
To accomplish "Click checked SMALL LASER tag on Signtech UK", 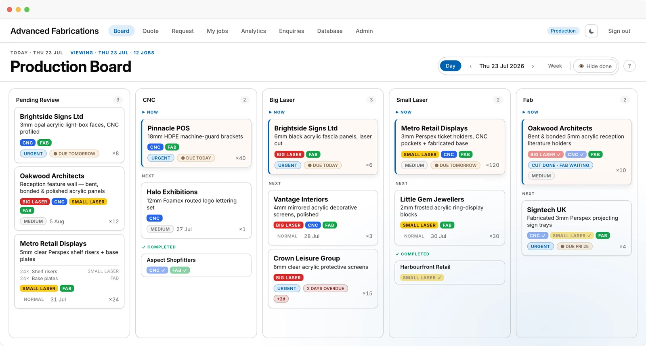I will (572, 236).
